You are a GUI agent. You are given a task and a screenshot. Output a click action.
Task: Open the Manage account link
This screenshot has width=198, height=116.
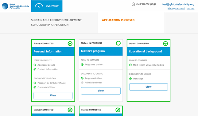176,8
